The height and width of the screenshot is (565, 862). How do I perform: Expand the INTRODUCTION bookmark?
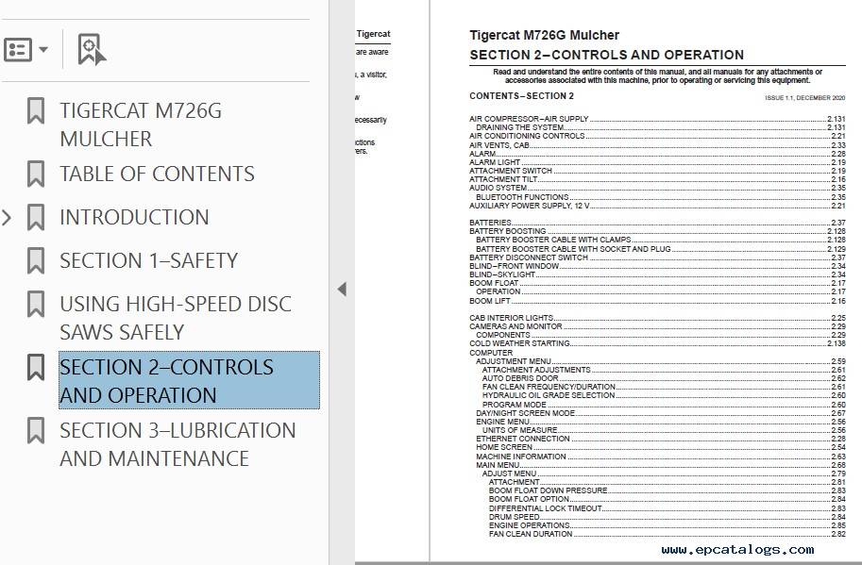pos(7,218)
